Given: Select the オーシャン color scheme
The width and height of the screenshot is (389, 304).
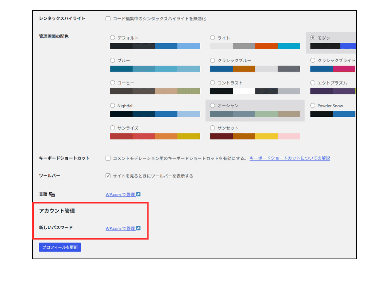Looking at the screenshot, I should point(212,105).
